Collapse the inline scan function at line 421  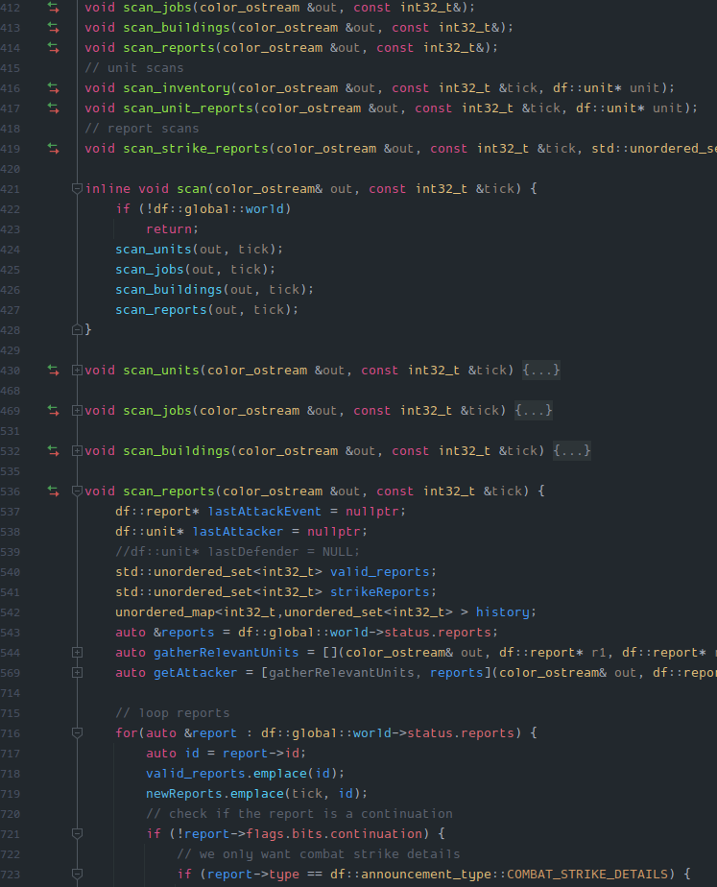tap(78, 189)
